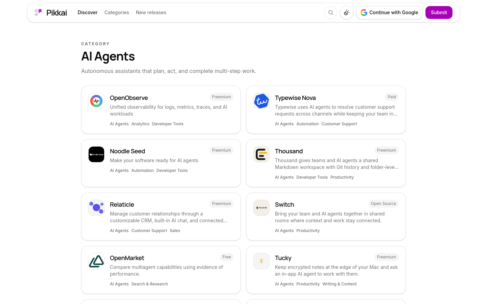Screen dimensions: 487x304
Task: Select Automation tag under Typewise Nova
Action: (307, 124)
